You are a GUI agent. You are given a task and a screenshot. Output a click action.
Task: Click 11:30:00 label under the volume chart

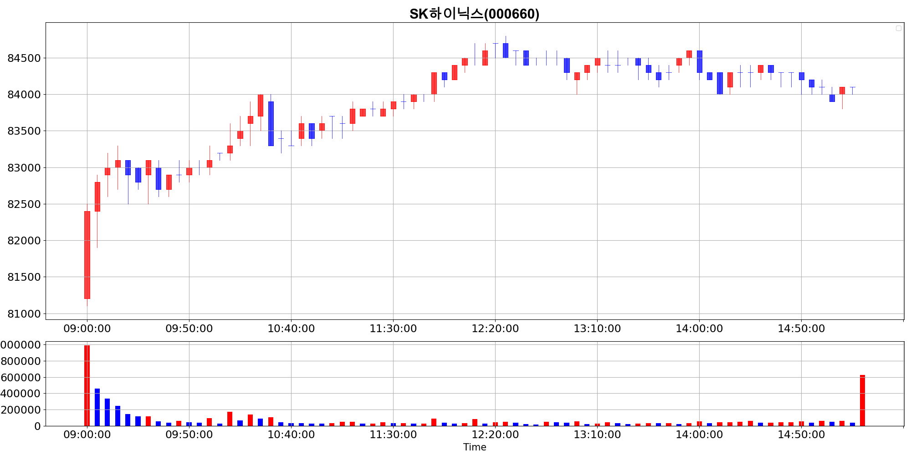pyautogui.click(x=393, y=435)
